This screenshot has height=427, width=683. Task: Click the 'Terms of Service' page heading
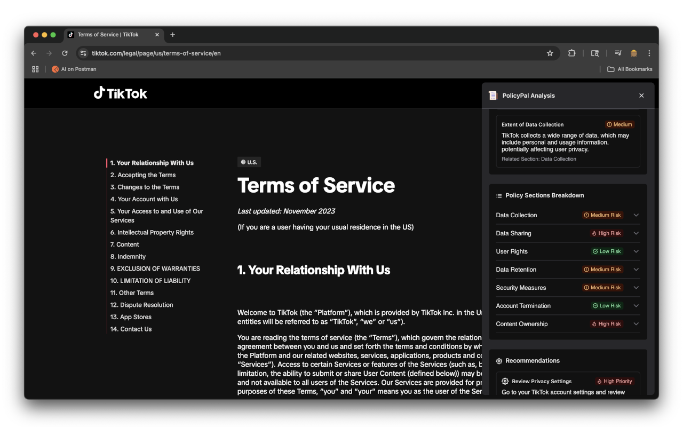coord(316,185)
